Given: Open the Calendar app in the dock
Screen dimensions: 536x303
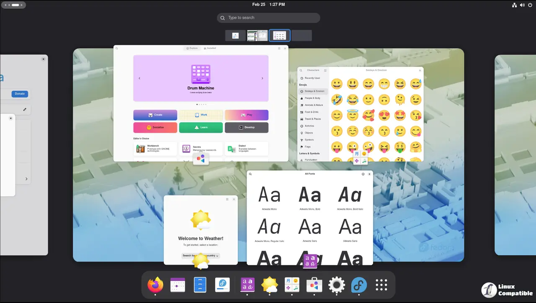Looking at the screenshot, I should (x=178, y=285).
